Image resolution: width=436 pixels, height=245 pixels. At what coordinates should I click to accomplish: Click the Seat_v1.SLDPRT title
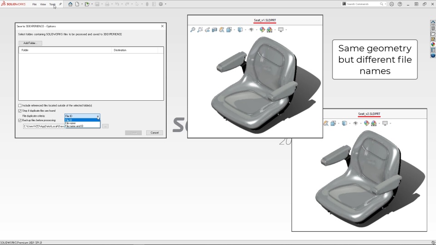pos(265,20)
